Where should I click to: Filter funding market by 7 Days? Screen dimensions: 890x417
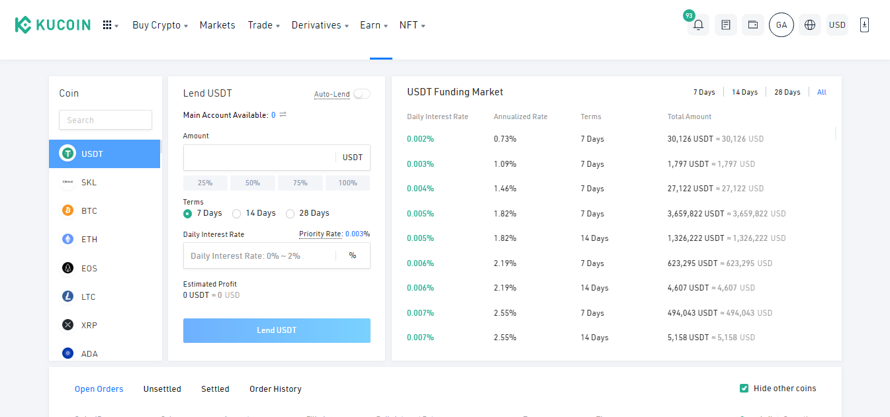[704, 92]
